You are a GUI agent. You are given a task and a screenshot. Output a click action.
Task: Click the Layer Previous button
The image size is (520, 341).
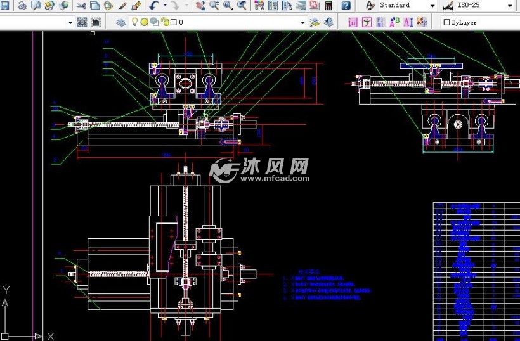[x=328, y=22]
